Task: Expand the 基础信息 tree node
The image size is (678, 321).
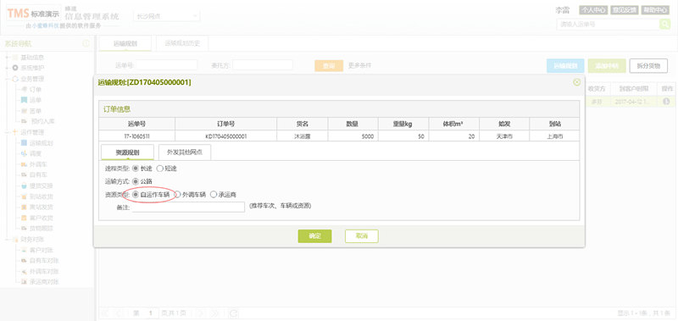Action: (7, 58)
